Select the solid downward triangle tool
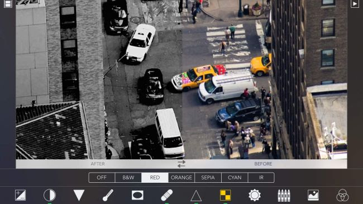 (x=79, y=195)
